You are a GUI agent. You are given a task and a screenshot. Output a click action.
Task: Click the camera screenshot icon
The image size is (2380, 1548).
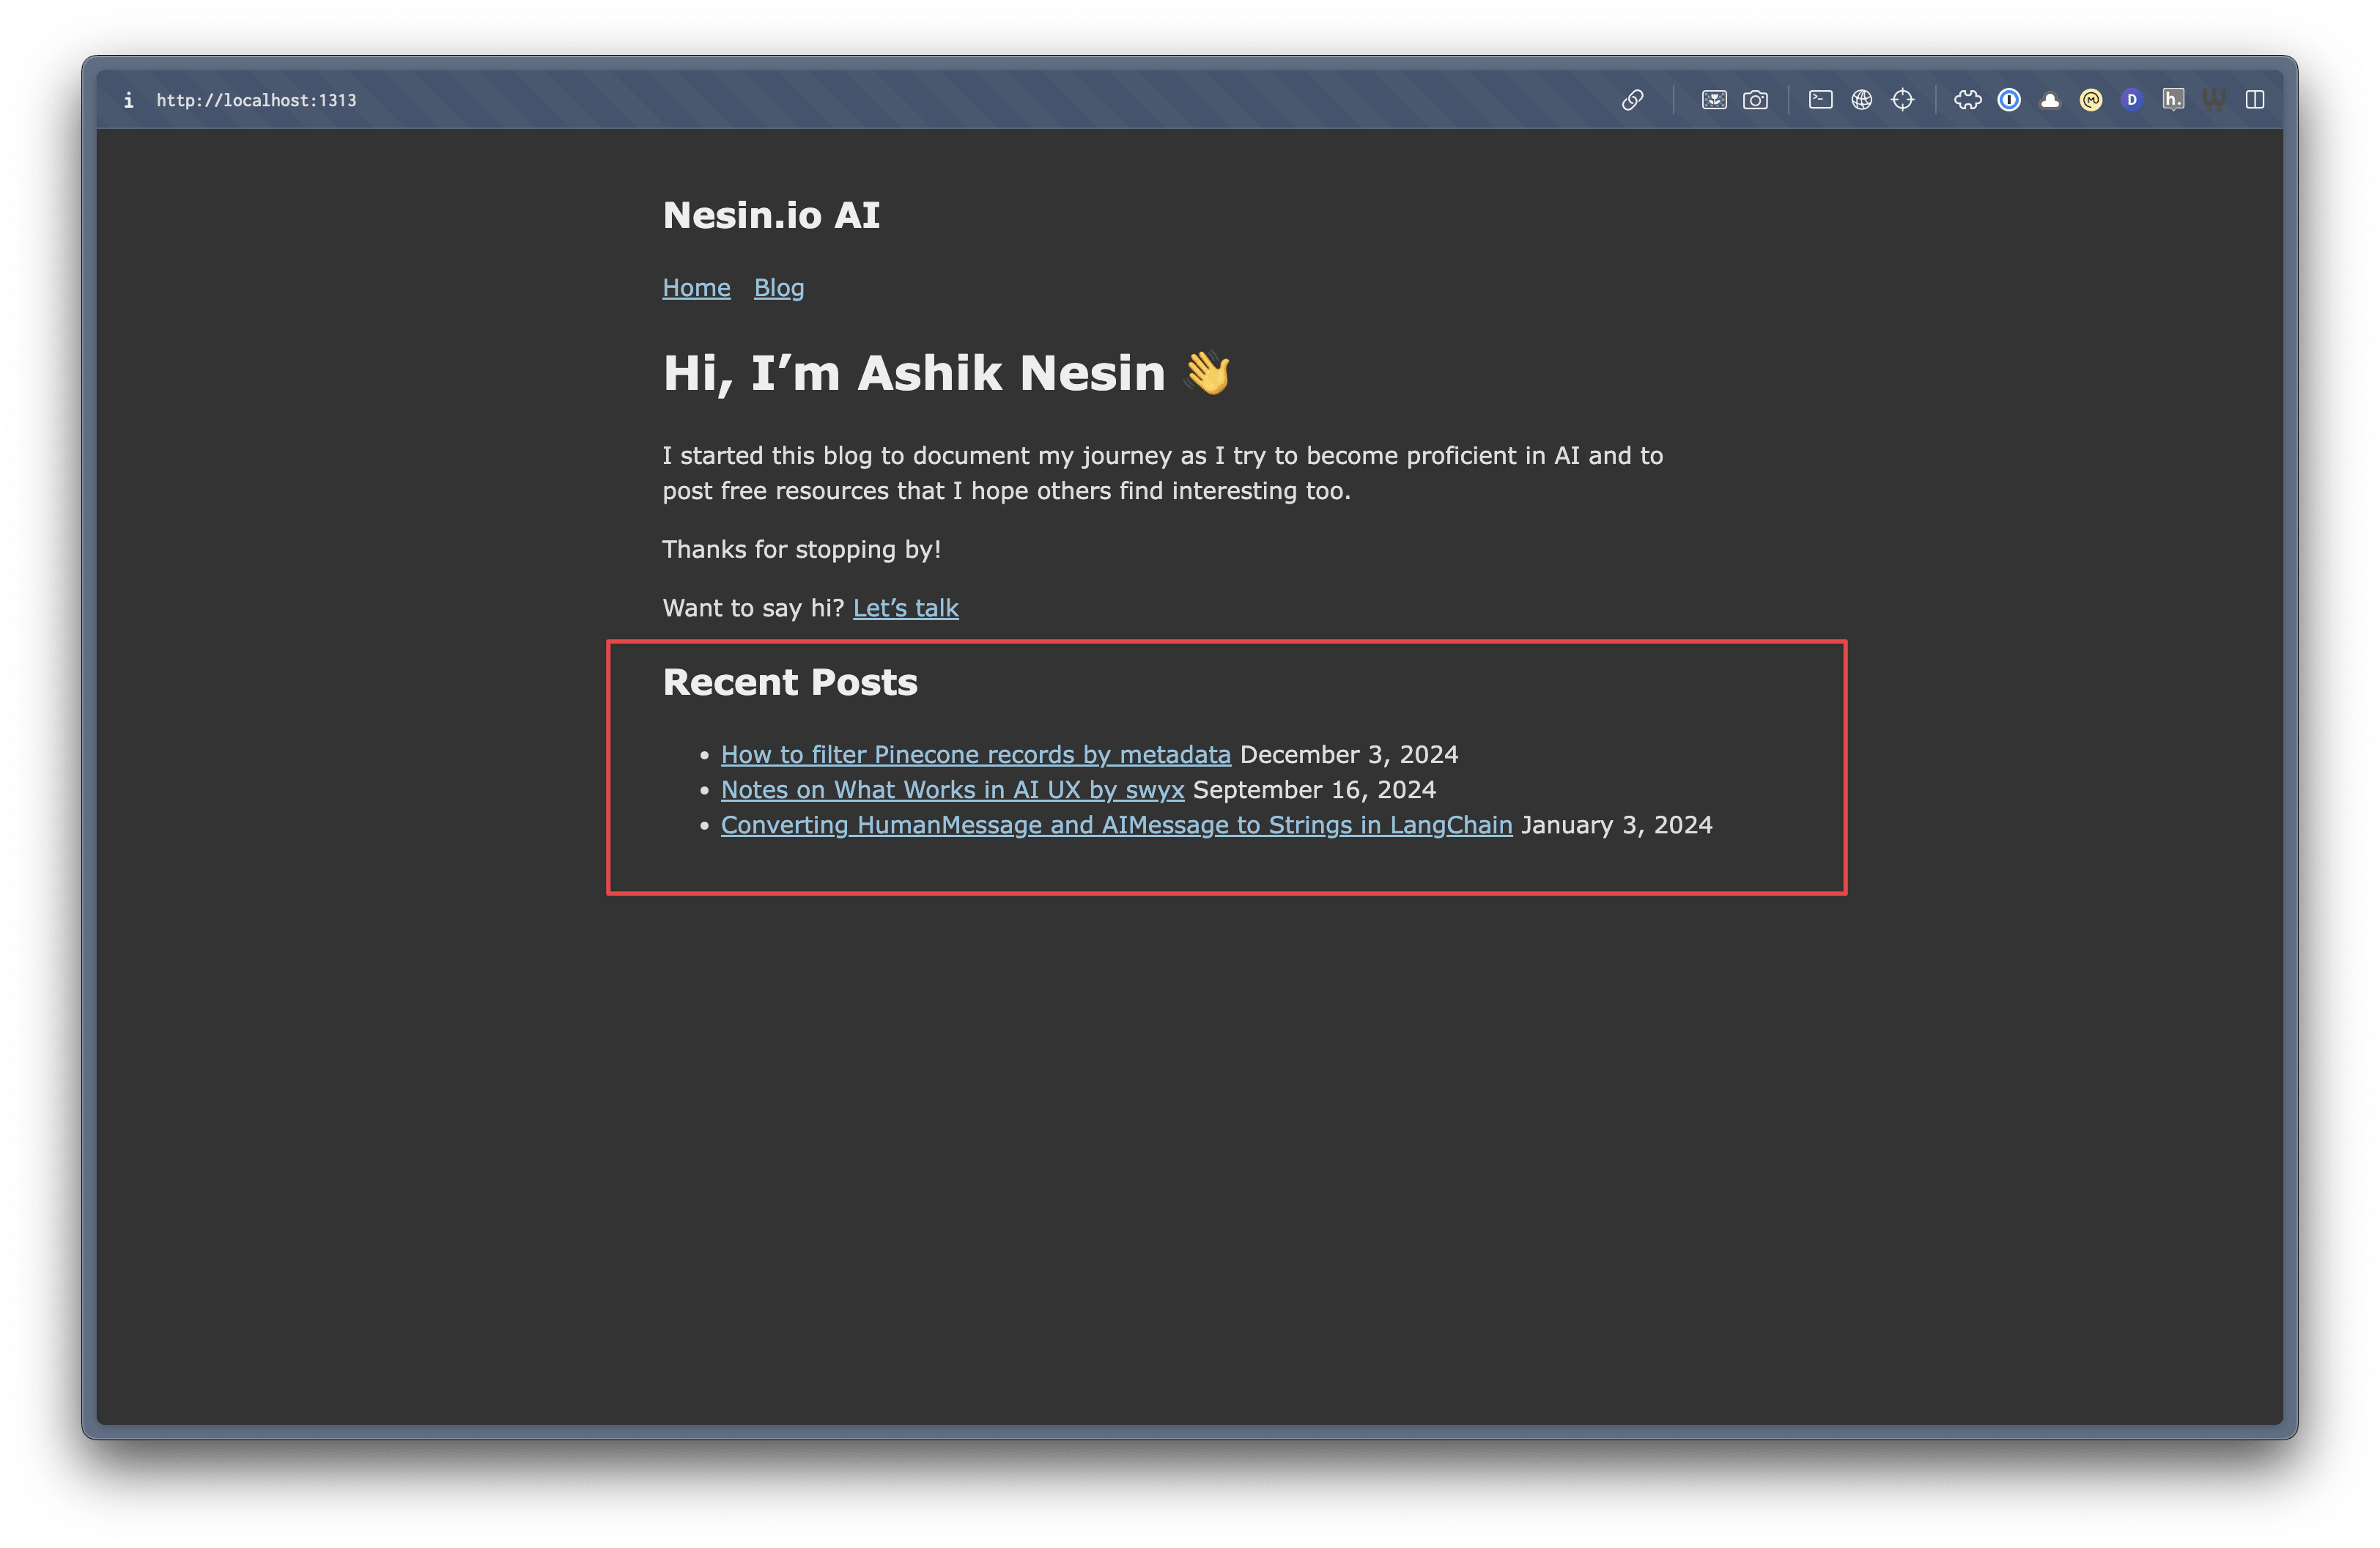click(1755, 100)
